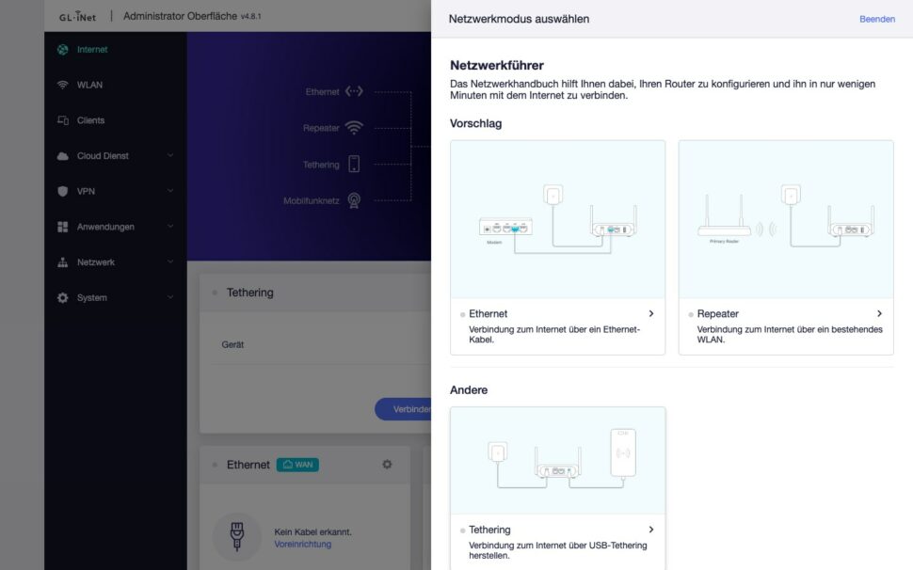Click the 'Tethering' card heading
The image size is (913, 570).
point(249,293)
